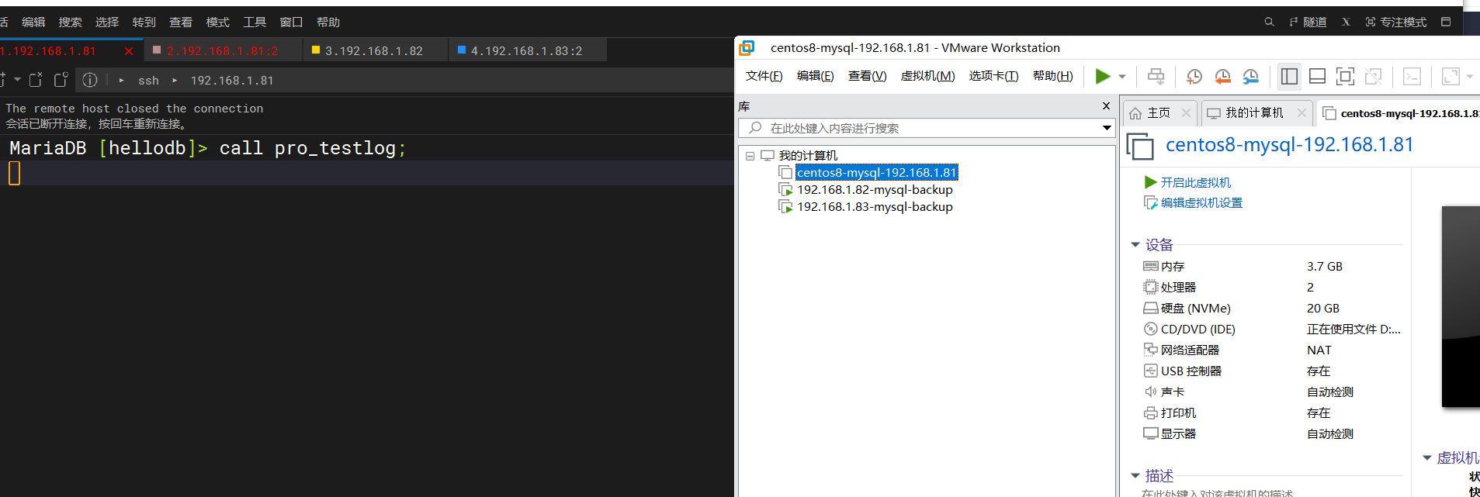This screenshot has height=497, width=1480.
Task: Open the power options dropdown next to play
Action: pos(1122,76)
